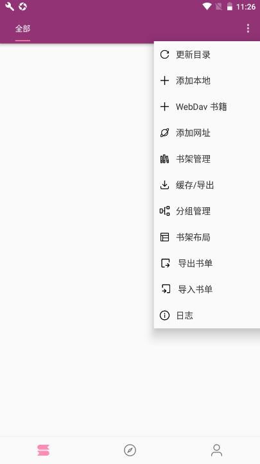Select the WebDav 书籍 menu entry
Viewport: 260px width, 464px height.
tap(207, 107)
